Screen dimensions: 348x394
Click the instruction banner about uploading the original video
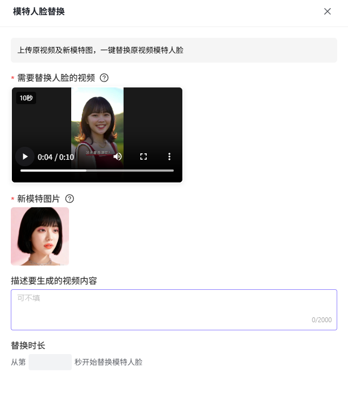(174, 50)
